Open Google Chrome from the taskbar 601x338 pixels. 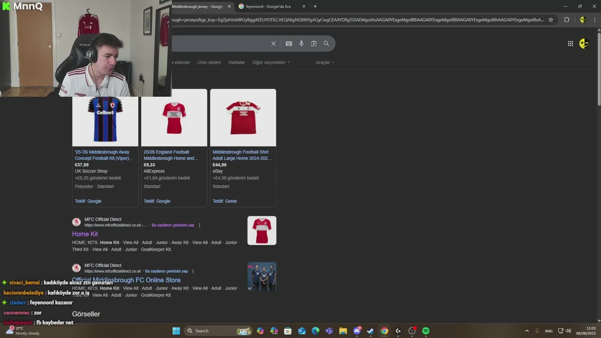(385, 331)
